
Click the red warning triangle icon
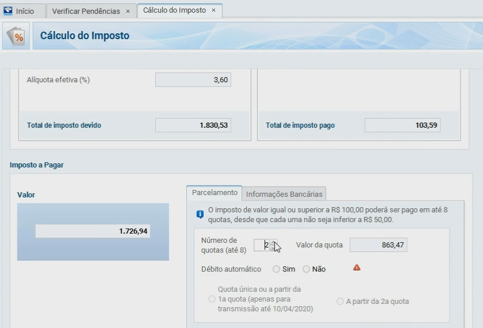tap(356, 268)
